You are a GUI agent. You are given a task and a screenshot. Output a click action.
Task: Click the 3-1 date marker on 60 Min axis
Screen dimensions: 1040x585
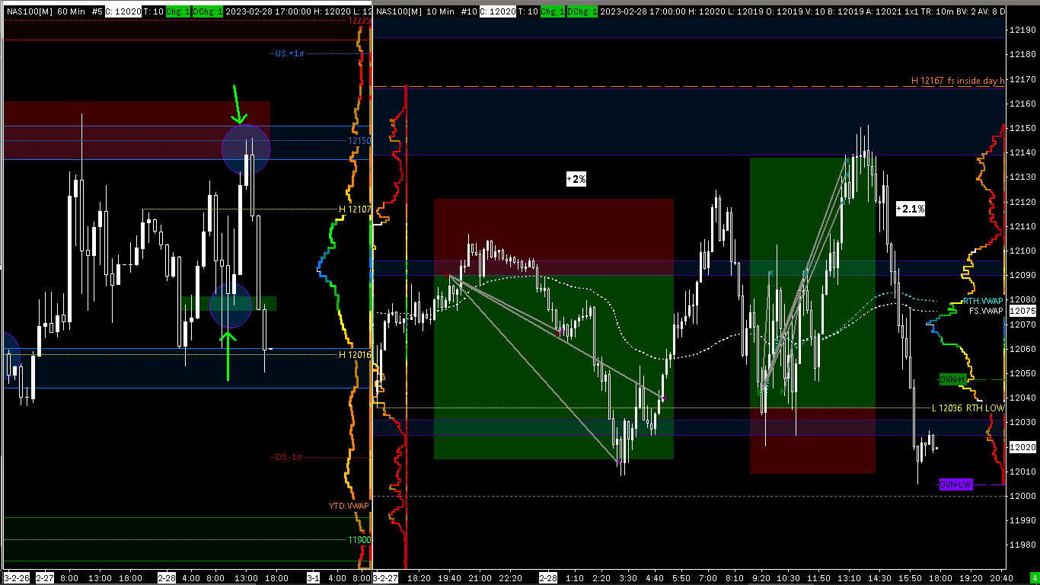313,578
